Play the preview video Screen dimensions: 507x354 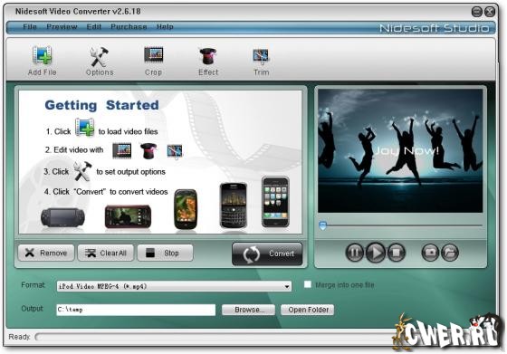click(376, 253)
